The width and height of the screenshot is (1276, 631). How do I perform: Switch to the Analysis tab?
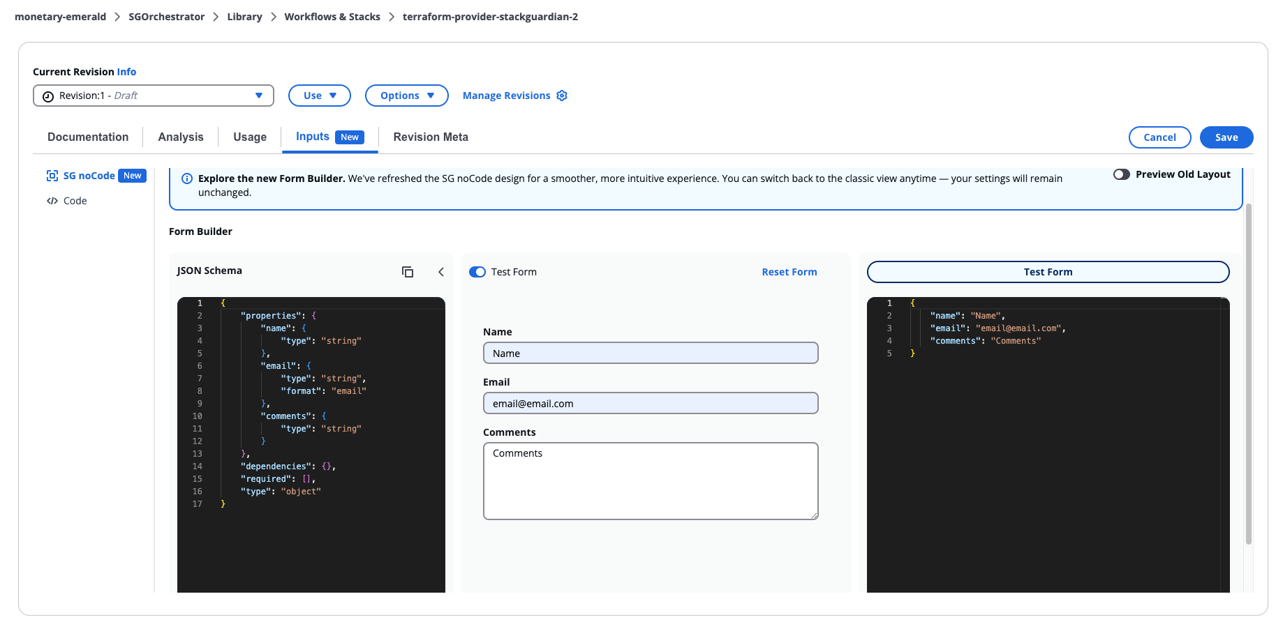coord(181,137)
